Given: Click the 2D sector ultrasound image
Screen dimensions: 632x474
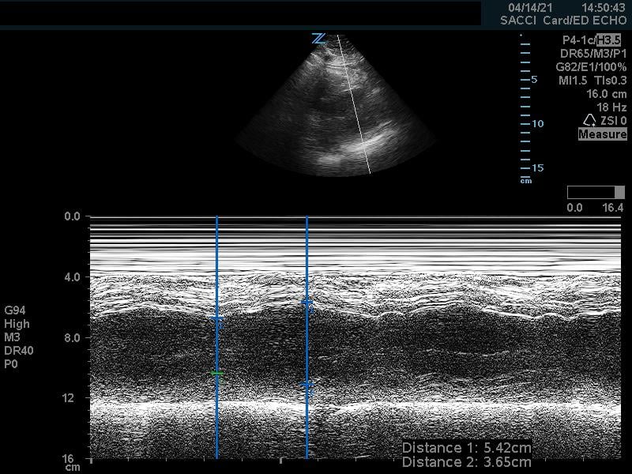Looking at the screenshot, I should pos(336,118).
